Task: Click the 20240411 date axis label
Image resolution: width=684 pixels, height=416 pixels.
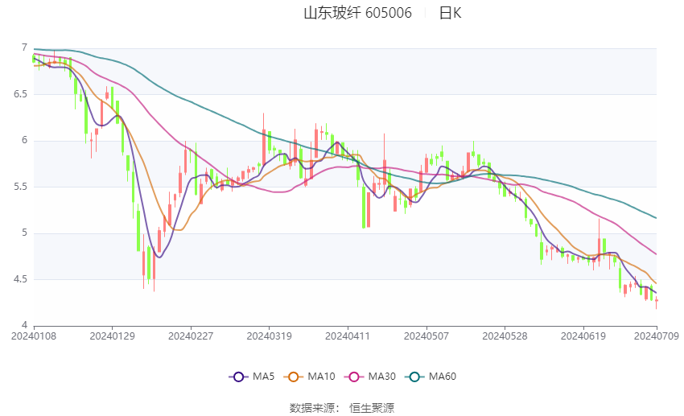Action: pos(348,336)
